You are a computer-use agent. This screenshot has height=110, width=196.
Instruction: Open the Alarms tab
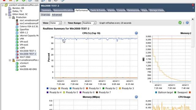[111, 10]
